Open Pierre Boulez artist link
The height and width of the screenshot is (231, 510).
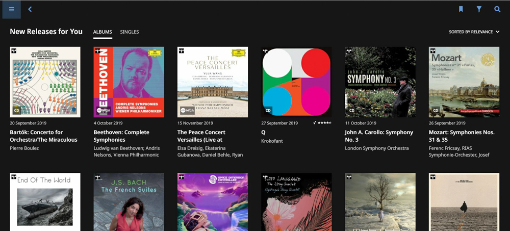click(x=25, y=148)
